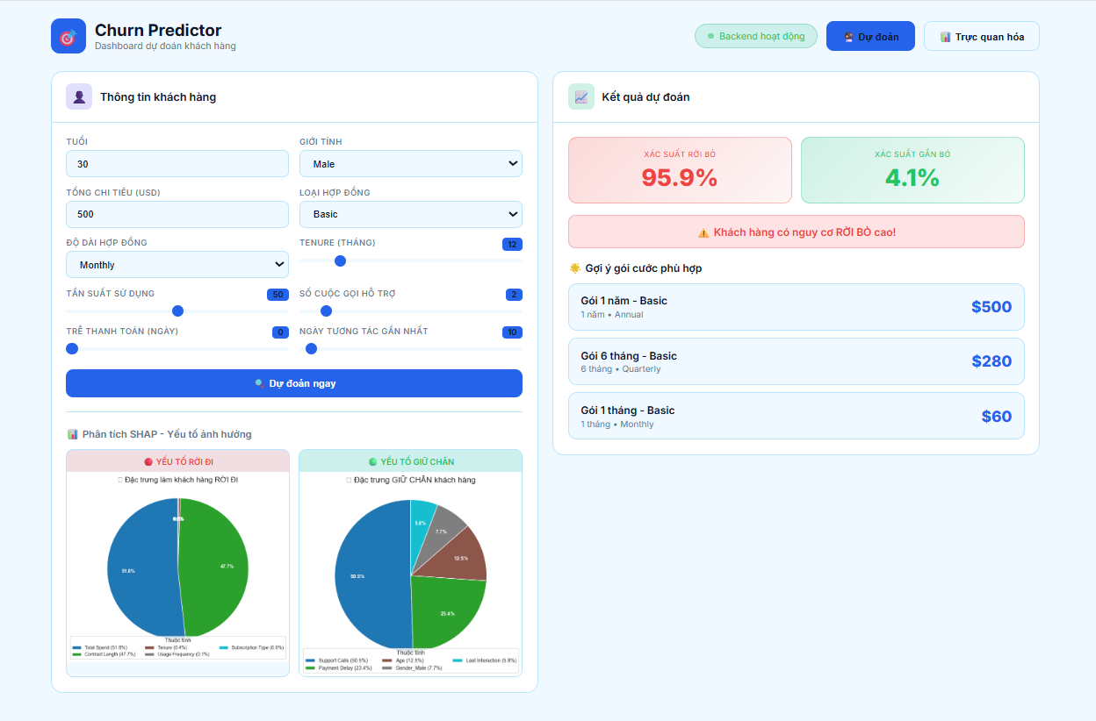Click the Tenure (tháng) slider handle
Screen dimensions: 1096x721
(341, 261)
